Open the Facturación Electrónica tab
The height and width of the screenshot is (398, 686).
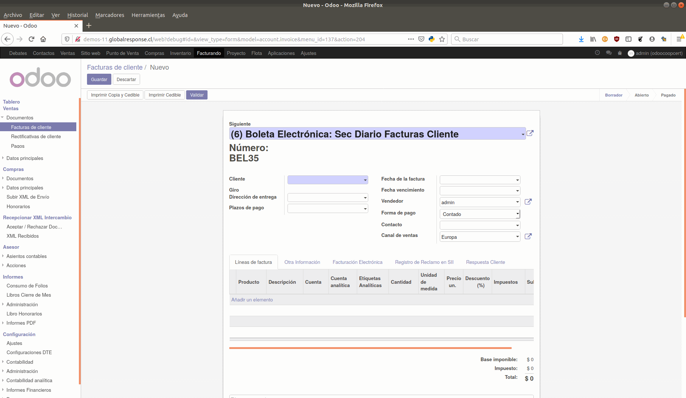coord(357,262)
